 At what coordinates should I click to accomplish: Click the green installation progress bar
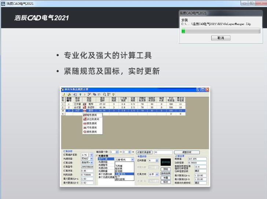(x=221, y=31)
